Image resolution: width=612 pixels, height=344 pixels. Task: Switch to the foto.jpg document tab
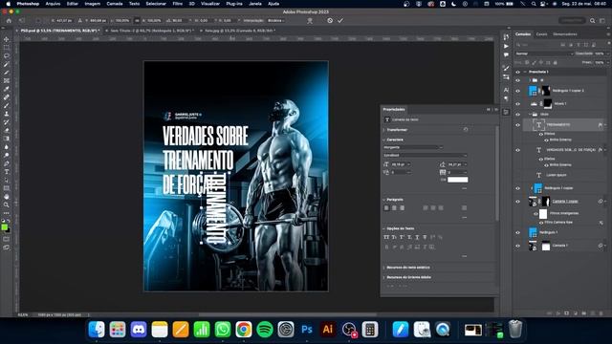(240, 31)
